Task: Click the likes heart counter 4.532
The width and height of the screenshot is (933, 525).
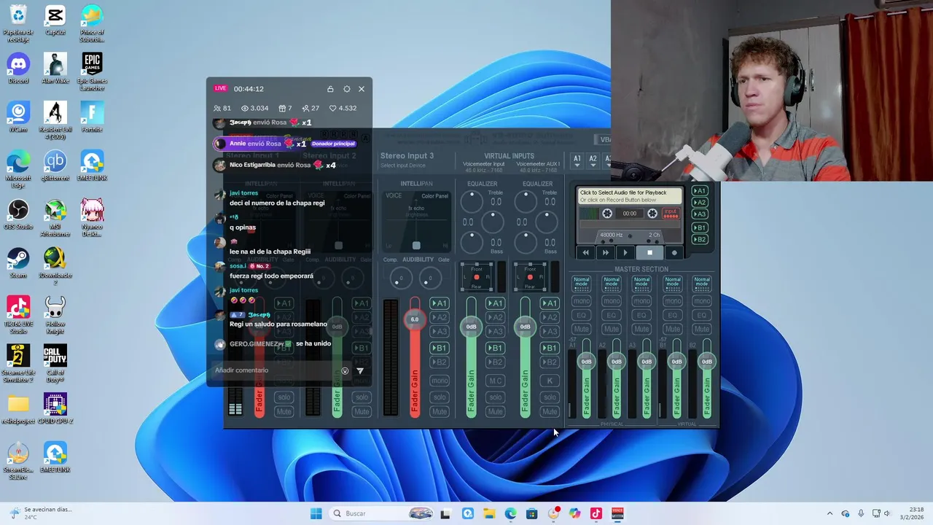Action: point(343,108)
